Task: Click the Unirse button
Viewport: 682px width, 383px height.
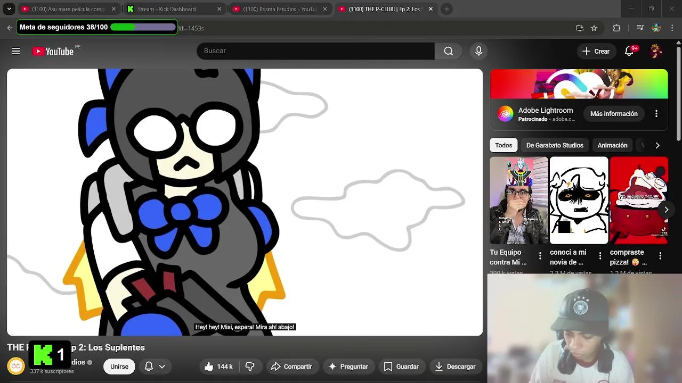Action: click(x=119, y=367)
